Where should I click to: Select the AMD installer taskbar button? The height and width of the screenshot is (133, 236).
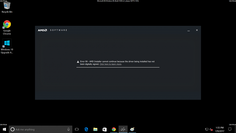coord(123,130)
